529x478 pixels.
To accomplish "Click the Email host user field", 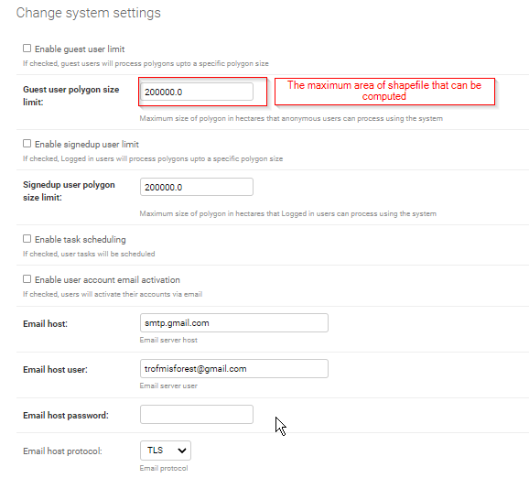I will [x=233, y=369].
